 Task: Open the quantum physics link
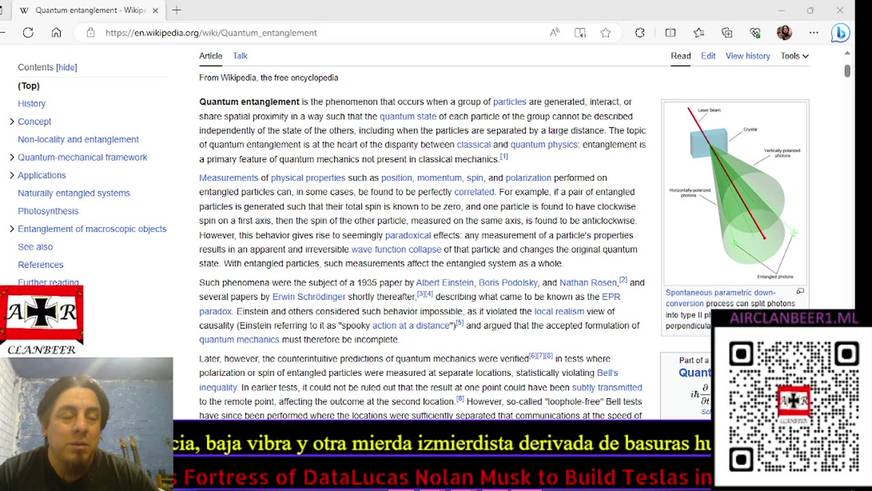click(x=544, y=145)
